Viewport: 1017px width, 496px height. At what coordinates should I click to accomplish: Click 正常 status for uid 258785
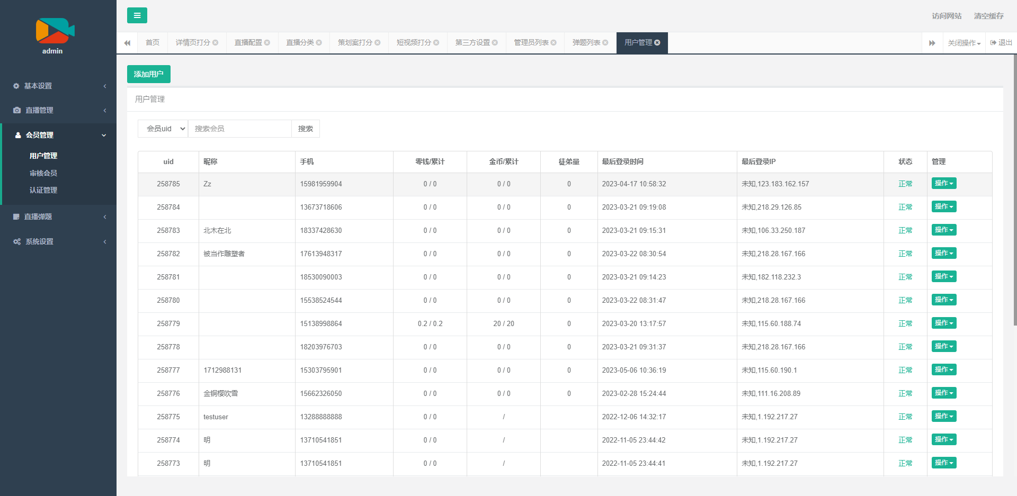pyautogui.click(x=905, y=184)
